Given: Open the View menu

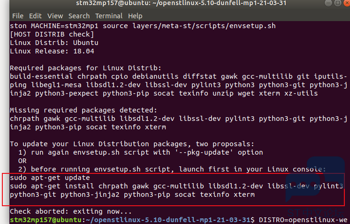Looking at the screenshot, I should [x=55, y=16].
